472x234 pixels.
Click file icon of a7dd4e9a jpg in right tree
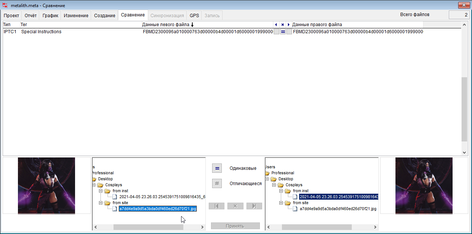click(x=295, y=209)
